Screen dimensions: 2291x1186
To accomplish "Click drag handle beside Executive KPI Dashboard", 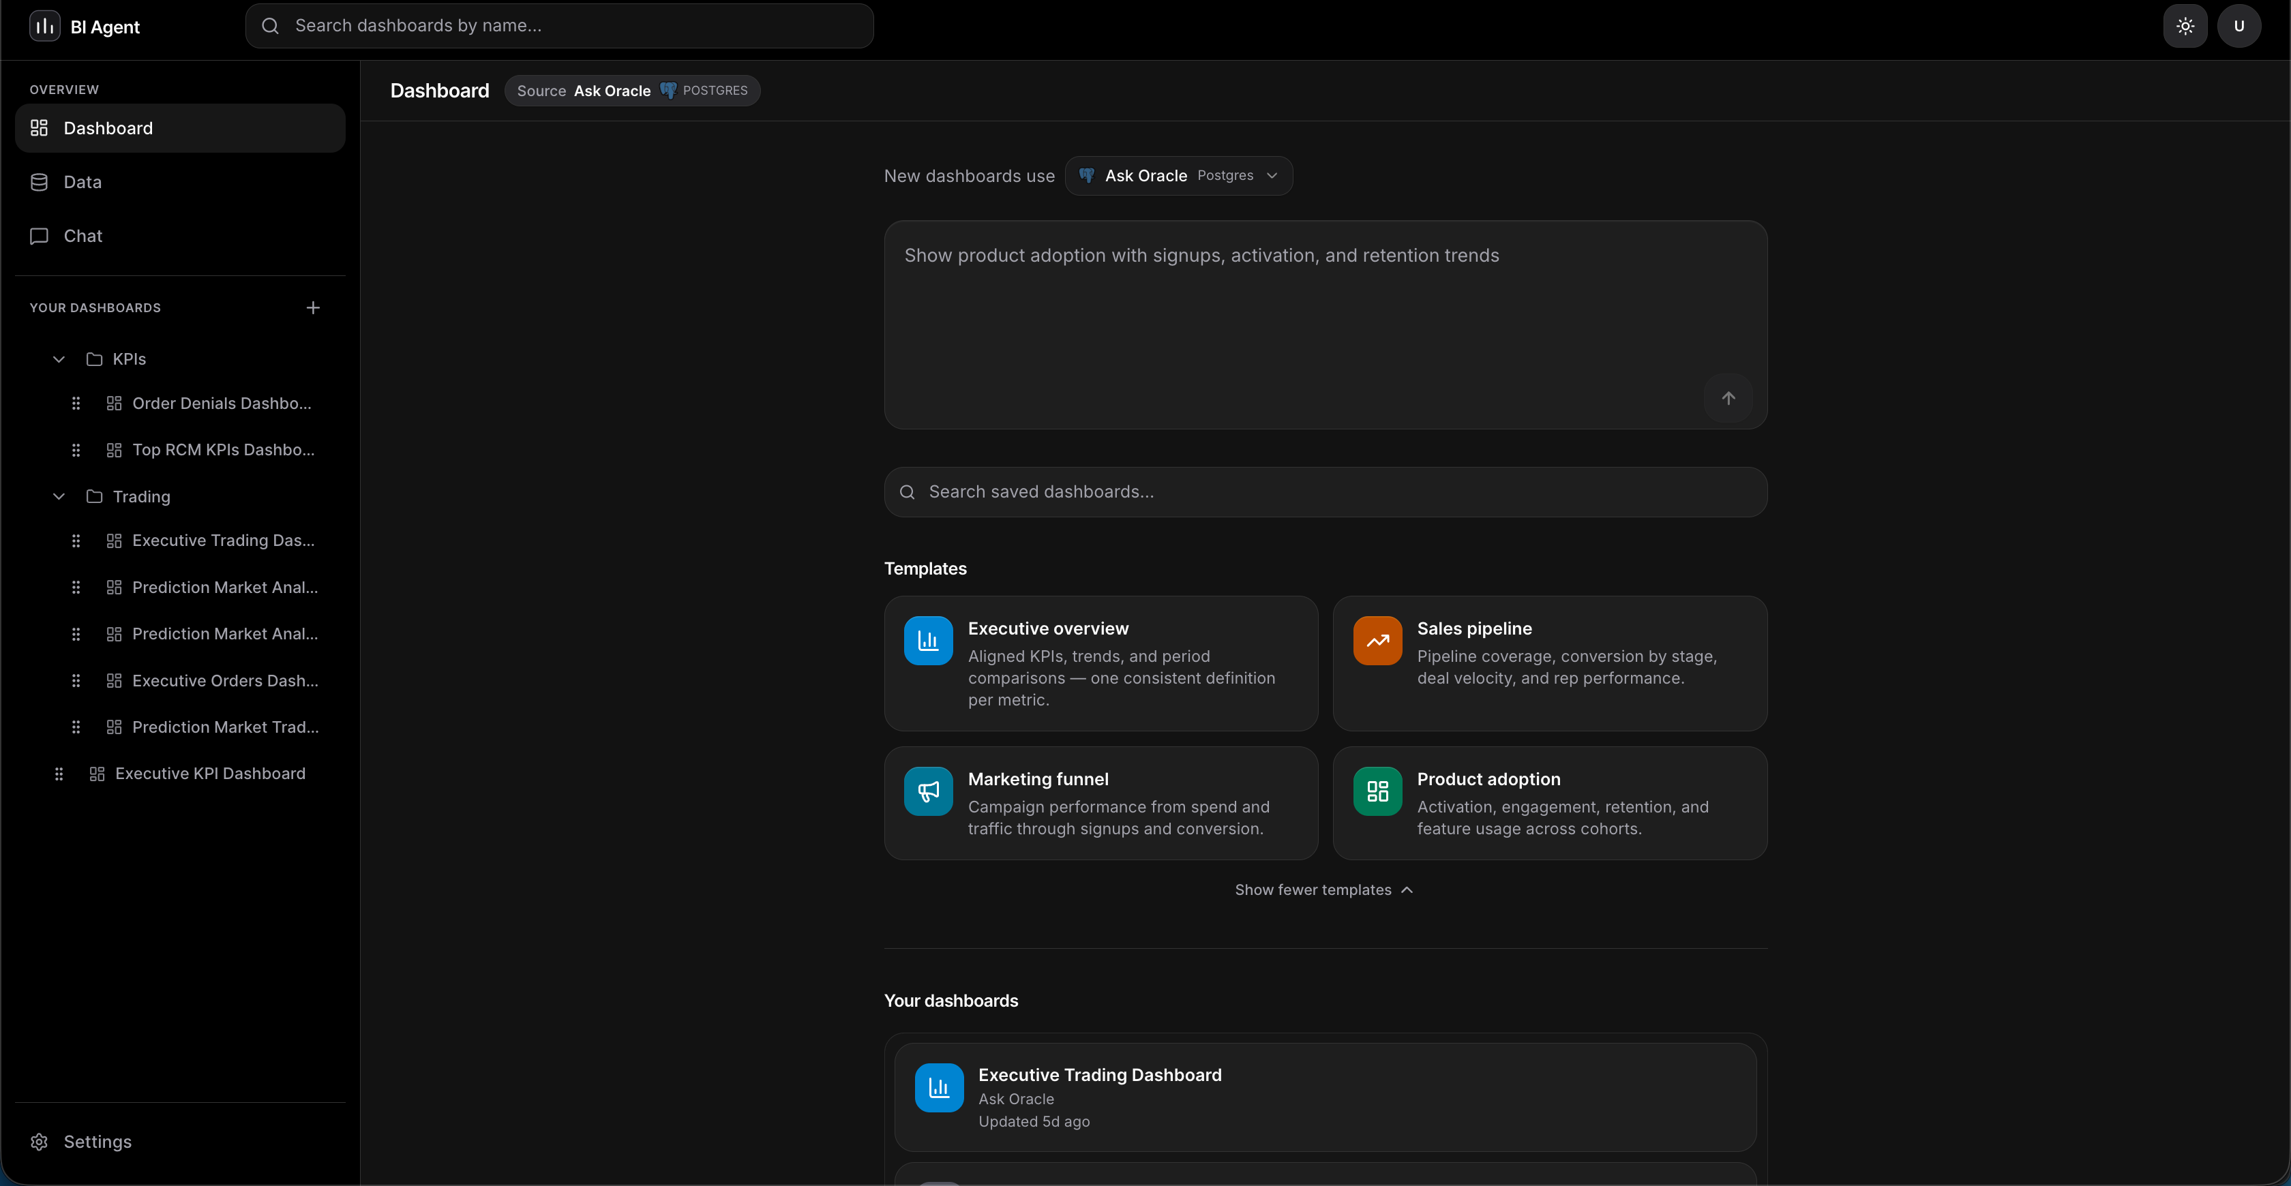I will pos(59,774).
